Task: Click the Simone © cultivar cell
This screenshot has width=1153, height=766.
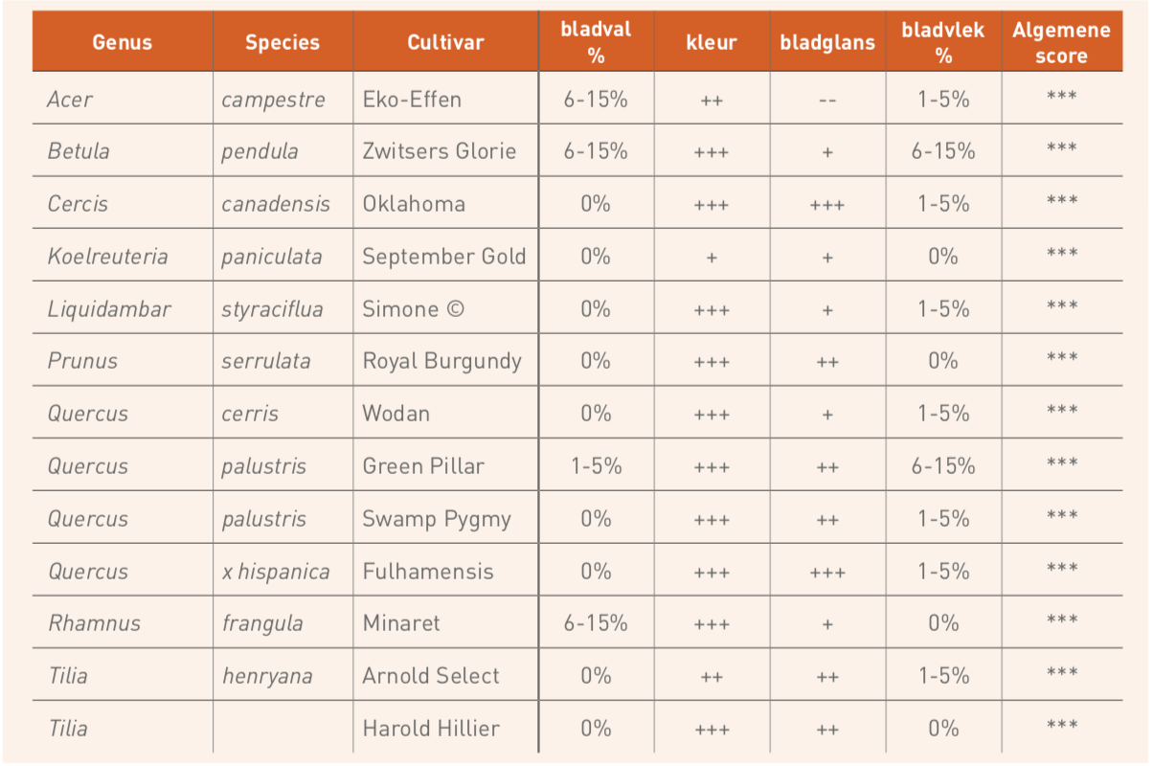Action: (x=445, y=308)
